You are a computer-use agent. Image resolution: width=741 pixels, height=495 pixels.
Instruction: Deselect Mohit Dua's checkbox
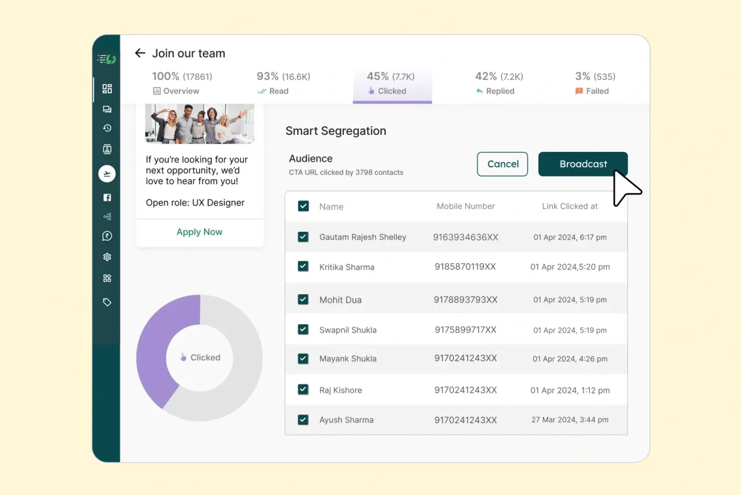pos(303,299)
